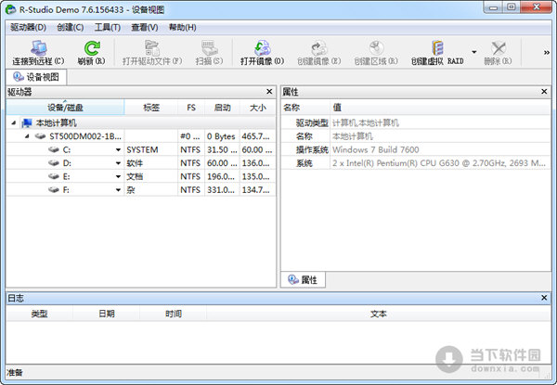Click the R-Studio app icon in title bar

tap(10, 9)
